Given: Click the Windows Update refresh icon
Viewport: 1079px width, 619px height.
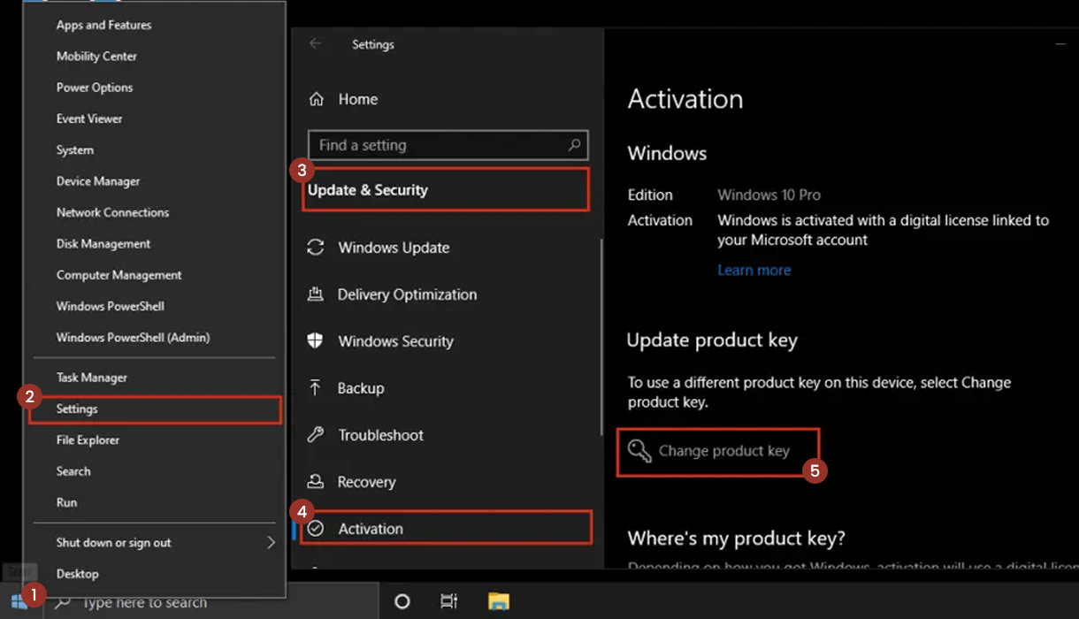Looking at the screenshot, I should 316,248.
